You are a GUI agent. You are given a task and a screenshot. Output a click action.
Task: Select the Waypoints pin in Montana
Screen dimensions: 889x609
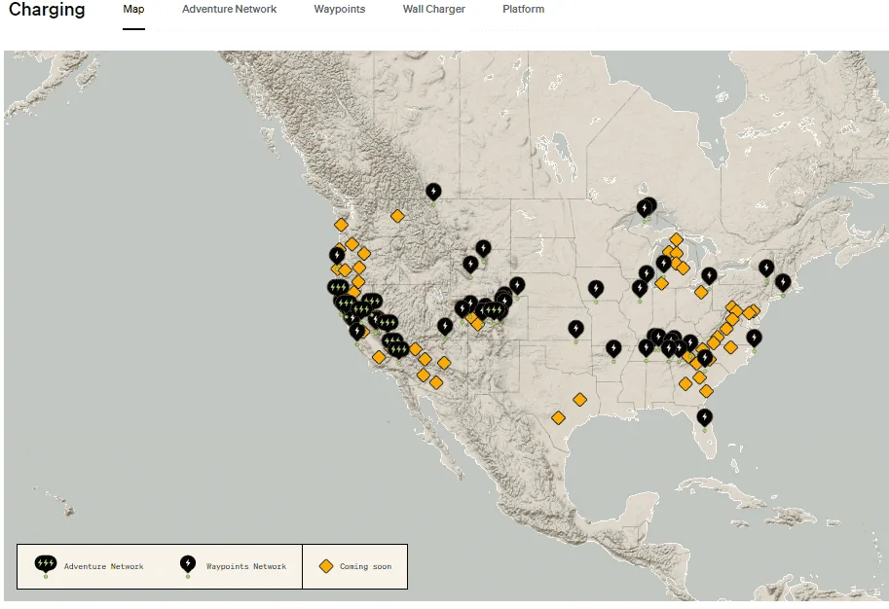(x=483, y=249)
